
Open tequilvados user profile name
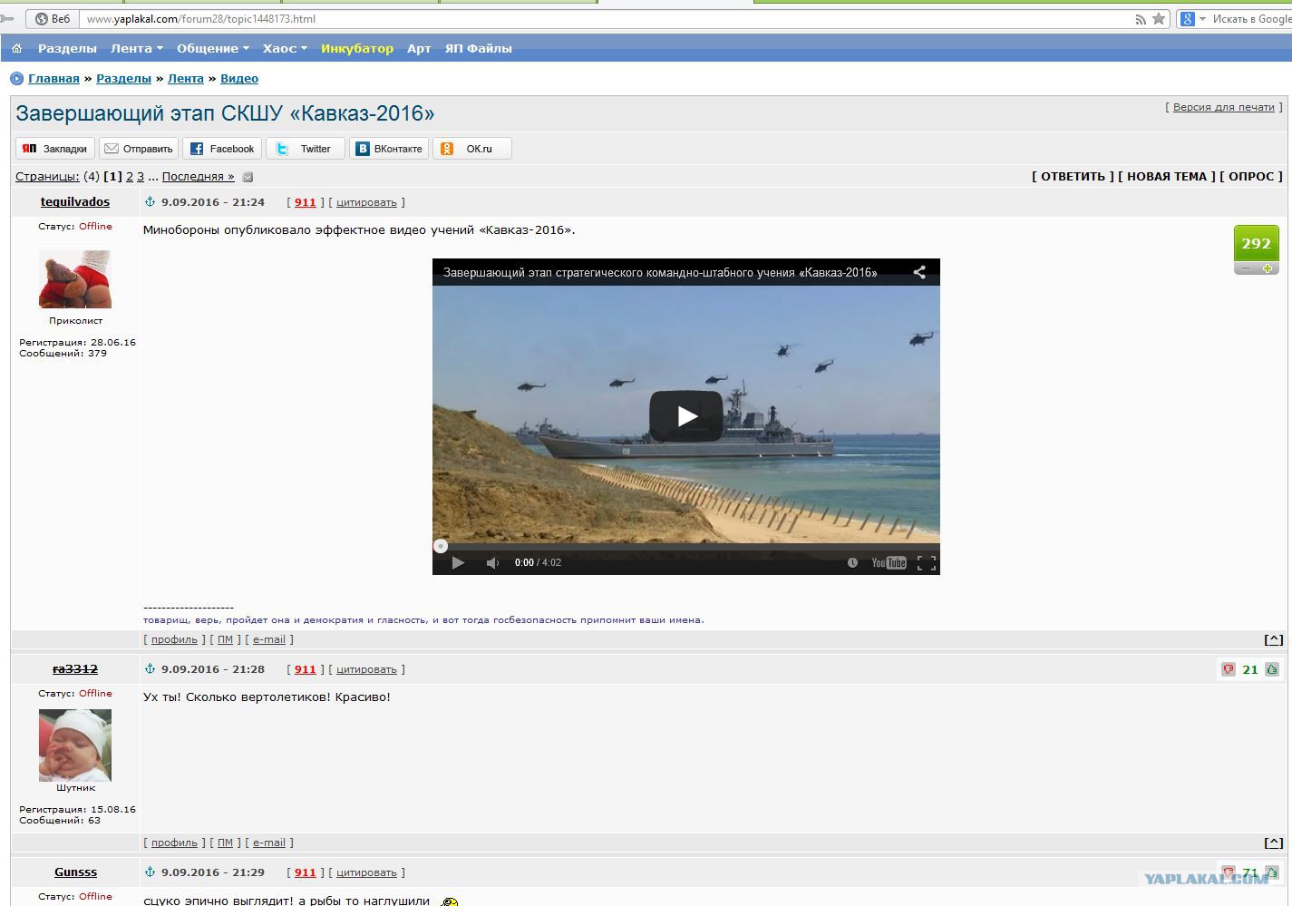75,202
